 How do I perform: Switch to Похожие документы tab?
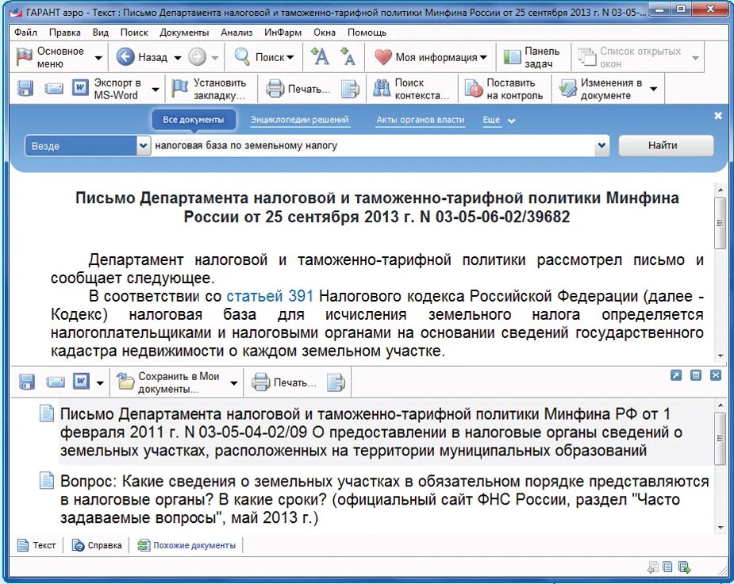pos(186,545)
